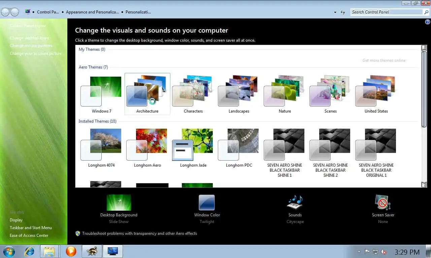Select the Windows 7 Aero theme

point(101,94)
